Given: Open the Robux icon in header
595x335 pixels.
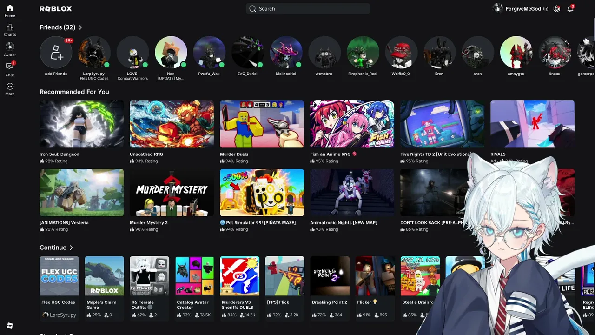Looking at the screenshot, I should coord(556,9).
